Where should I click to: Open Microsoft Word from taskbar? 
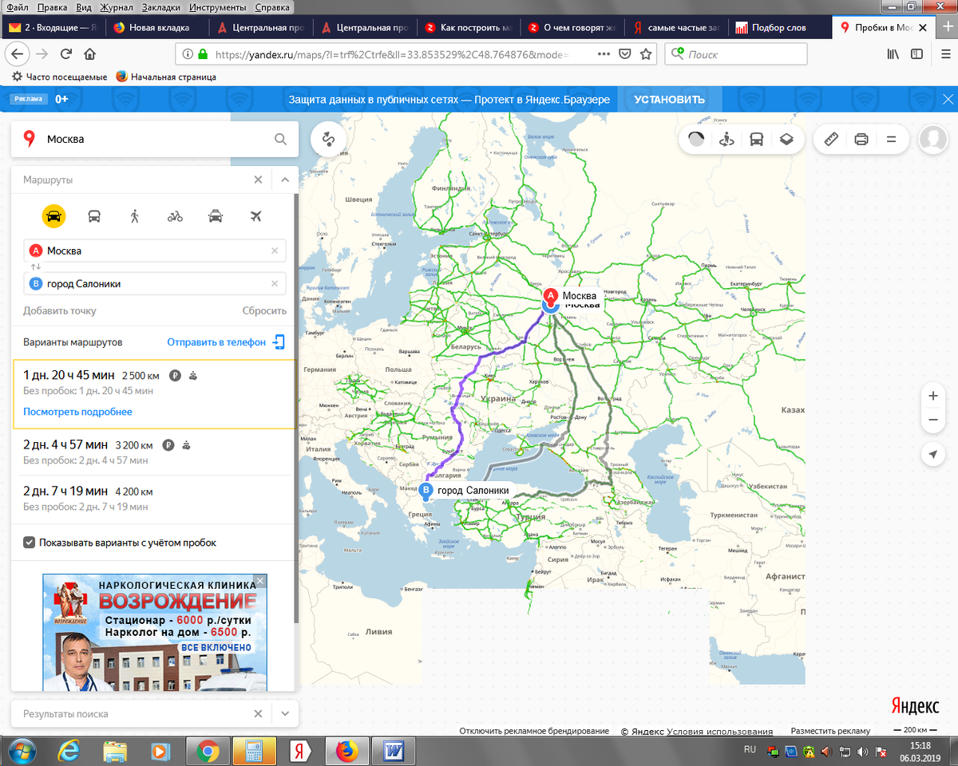(394, 751)
